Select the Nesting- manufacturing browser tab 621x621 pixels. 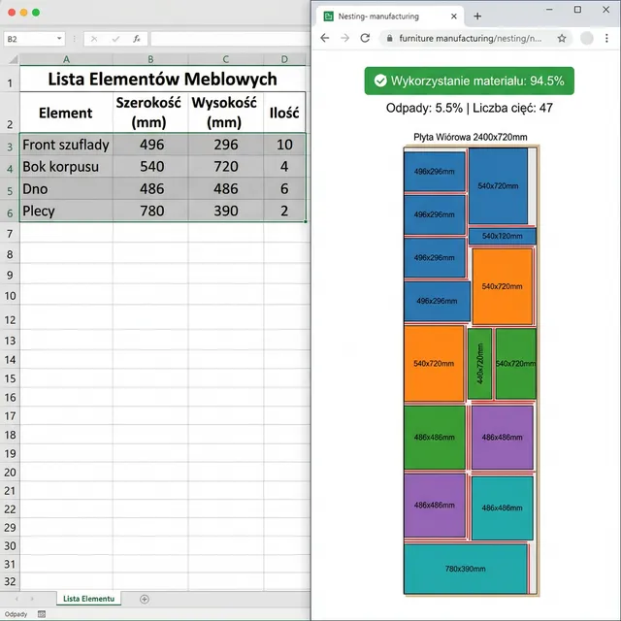point(390,16)
